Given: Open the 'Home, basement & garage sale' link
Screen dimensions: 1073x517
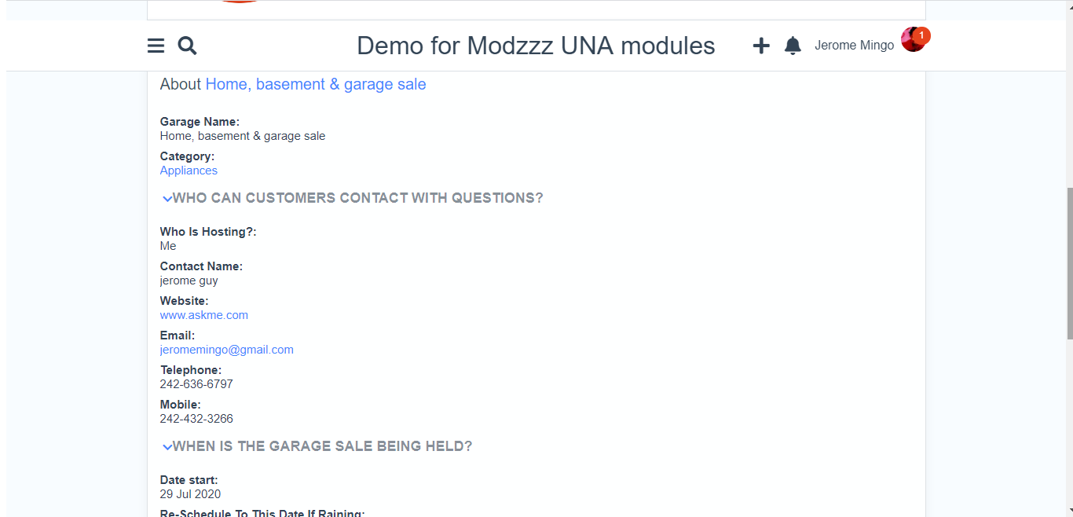Looking at the screenshot, I should pyautogui.click(x=316, y=84).
